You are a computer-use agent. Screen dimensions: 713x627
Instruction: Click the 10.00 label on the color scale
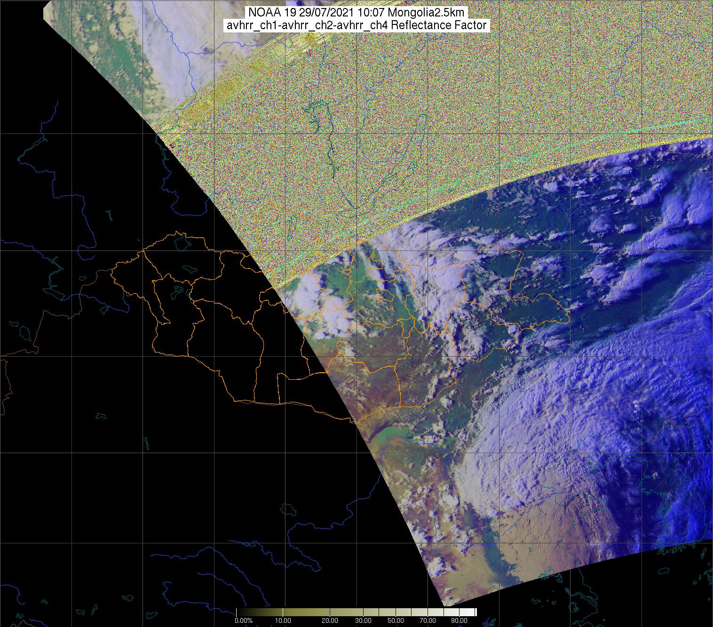coord(284,621)
